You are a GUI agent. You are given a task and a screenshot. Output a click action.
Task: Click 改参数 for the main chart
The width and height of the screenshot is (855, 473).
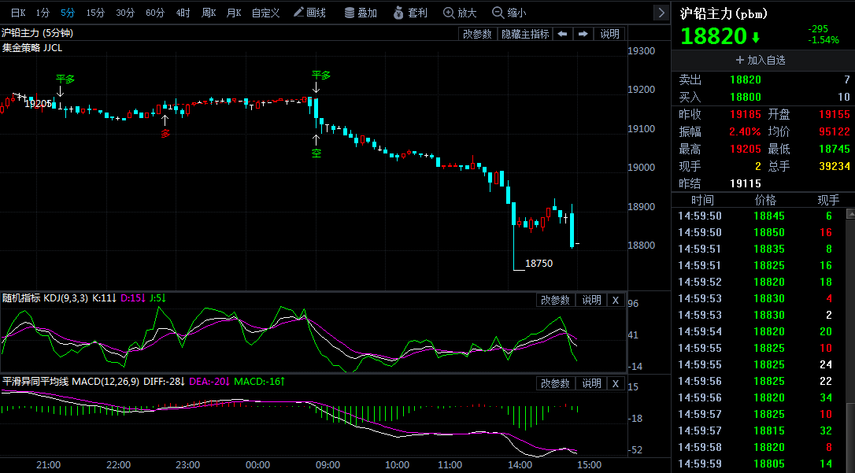477,34
